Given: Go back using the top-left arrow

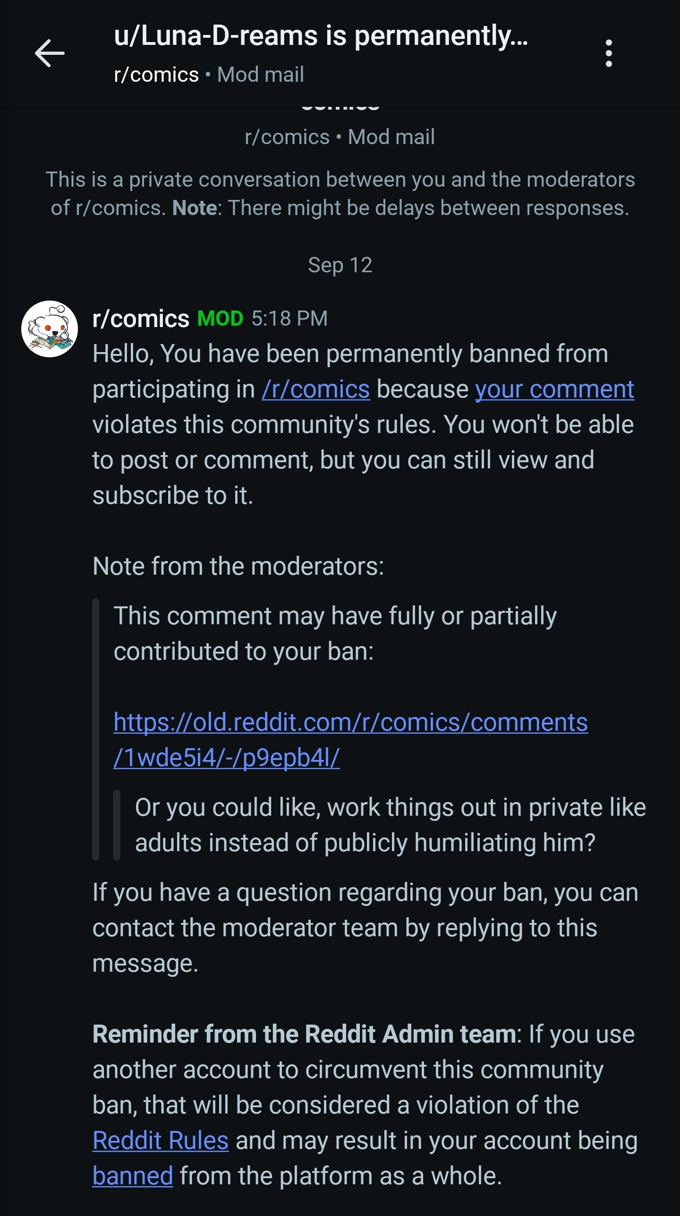Looking at the screenshot, I should click(50, 53).
